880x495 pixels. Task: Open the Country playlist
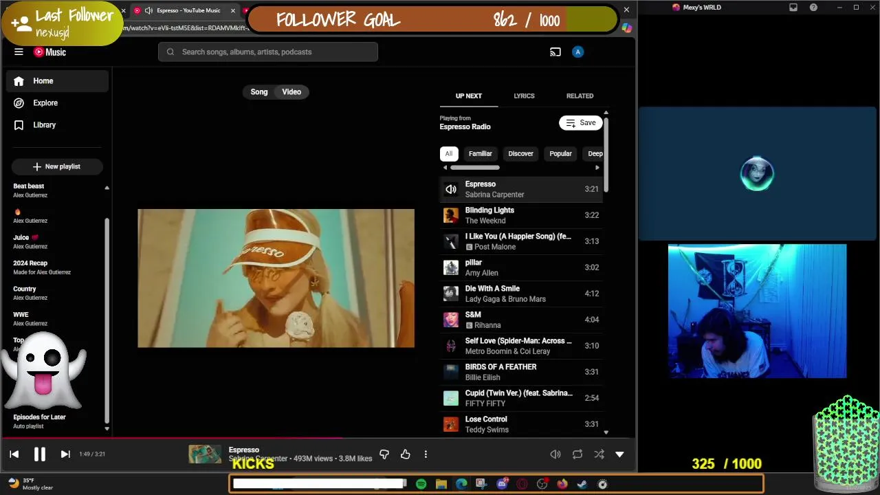coord(55,293)
